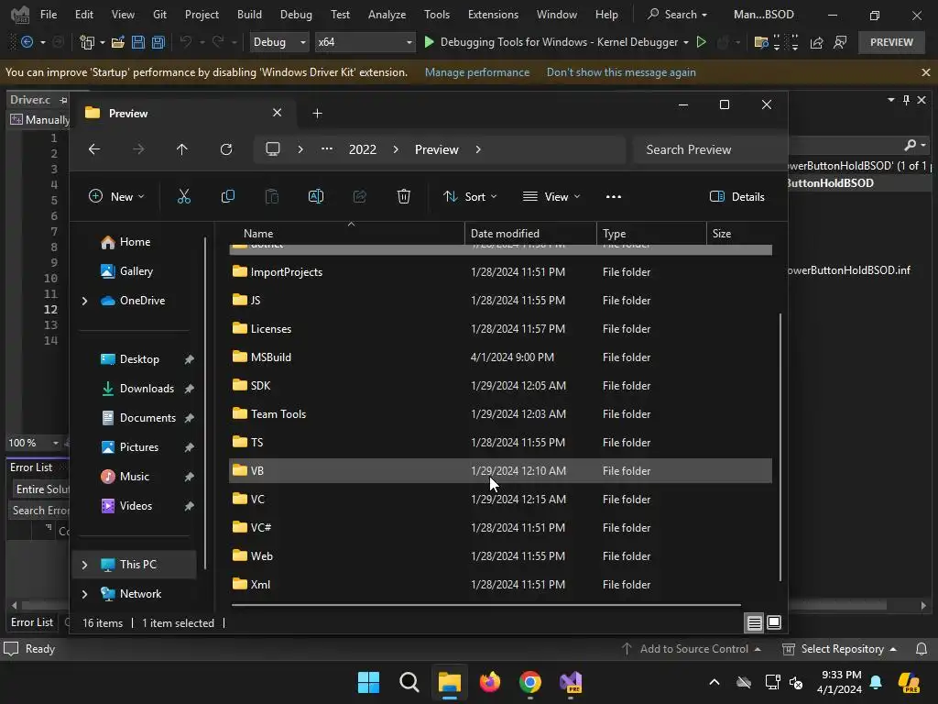The image size is (938, 704).
Task: Click the PC monitor icon in address bar
Action: click(273, 149)
